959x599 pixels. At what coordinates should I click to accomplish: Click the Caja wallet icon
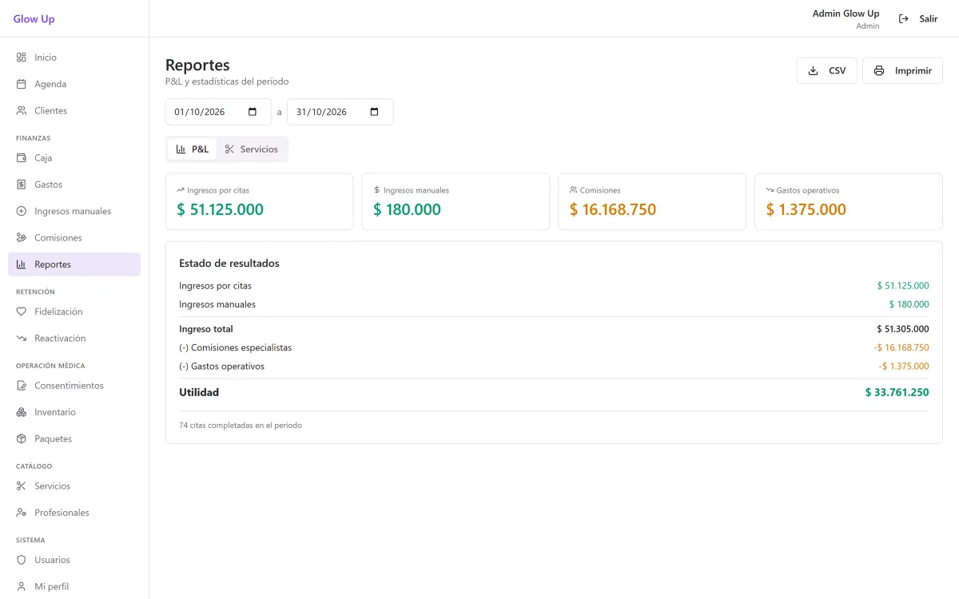[22, 158]
